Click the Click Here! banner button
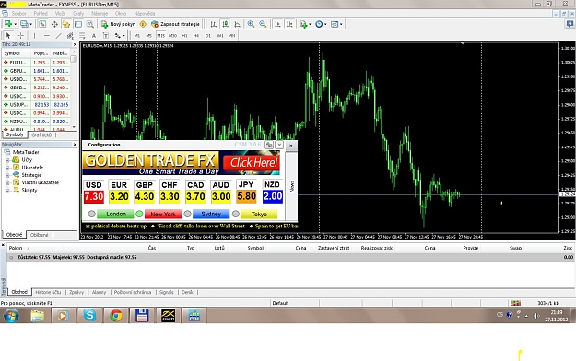 252,163
